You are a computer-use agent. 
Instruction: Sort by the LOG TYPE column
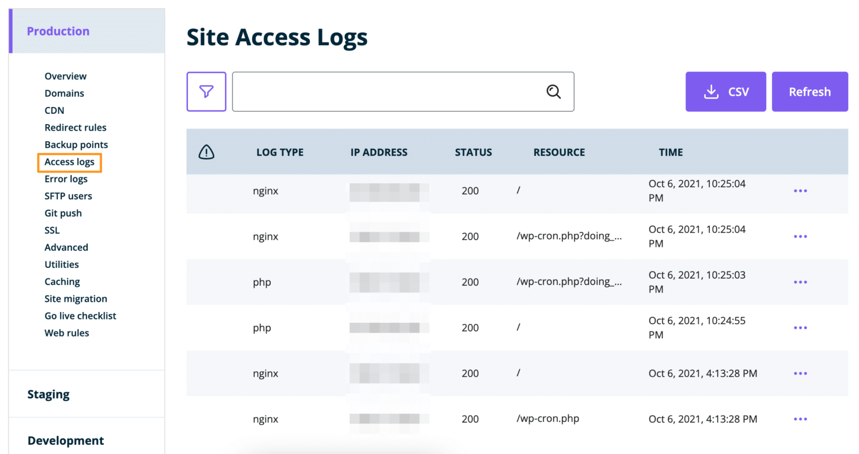point(280,152)
